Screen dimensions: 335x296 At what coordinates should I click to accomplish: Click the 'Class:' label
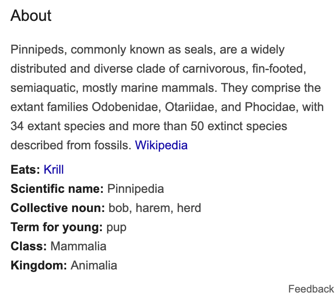point(29,246)
